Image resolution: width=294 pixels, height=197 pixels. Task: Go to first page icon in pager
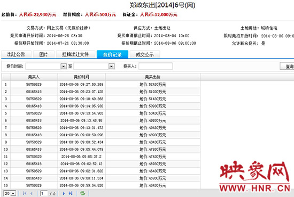click(x=25, y=193)
